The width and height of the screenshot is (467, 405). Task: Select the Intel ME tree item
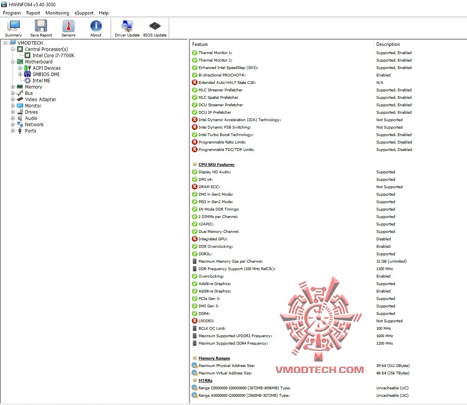41,81
